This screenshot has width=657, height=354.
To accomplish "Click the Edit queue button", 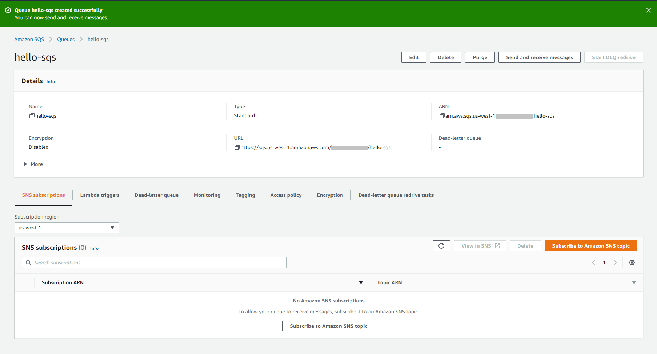I will pos(414,57).
